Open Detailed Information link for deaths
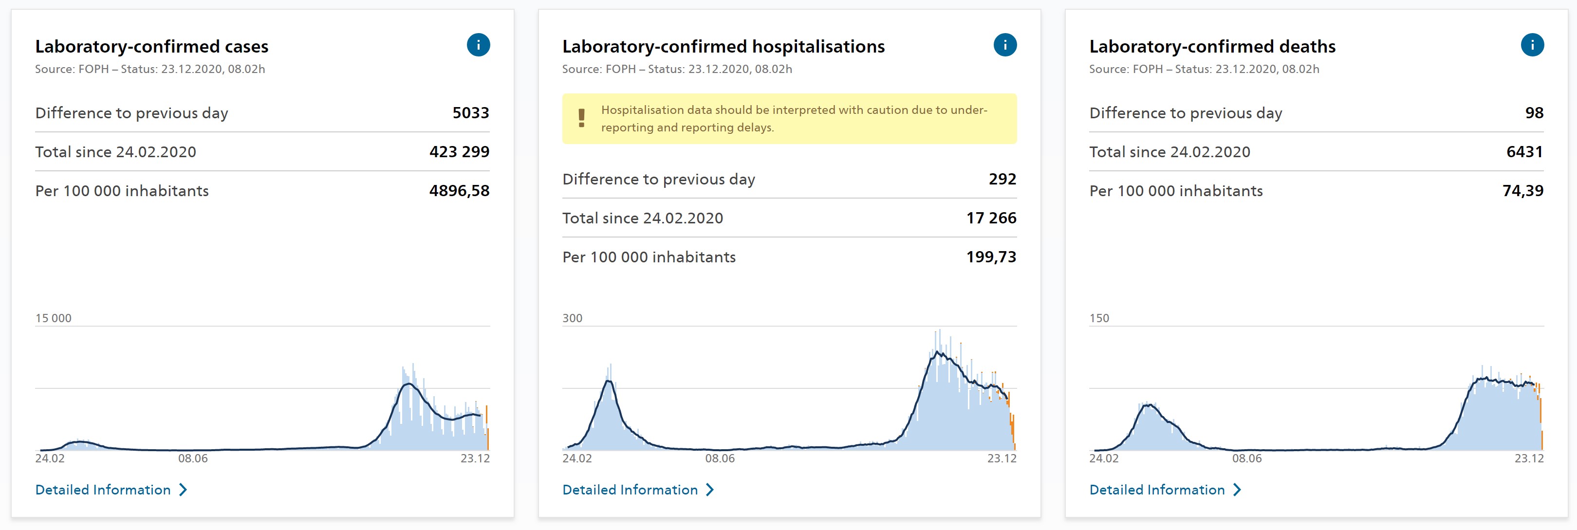The height and width of the screenshot is (530, 1577). [1157, 490]
